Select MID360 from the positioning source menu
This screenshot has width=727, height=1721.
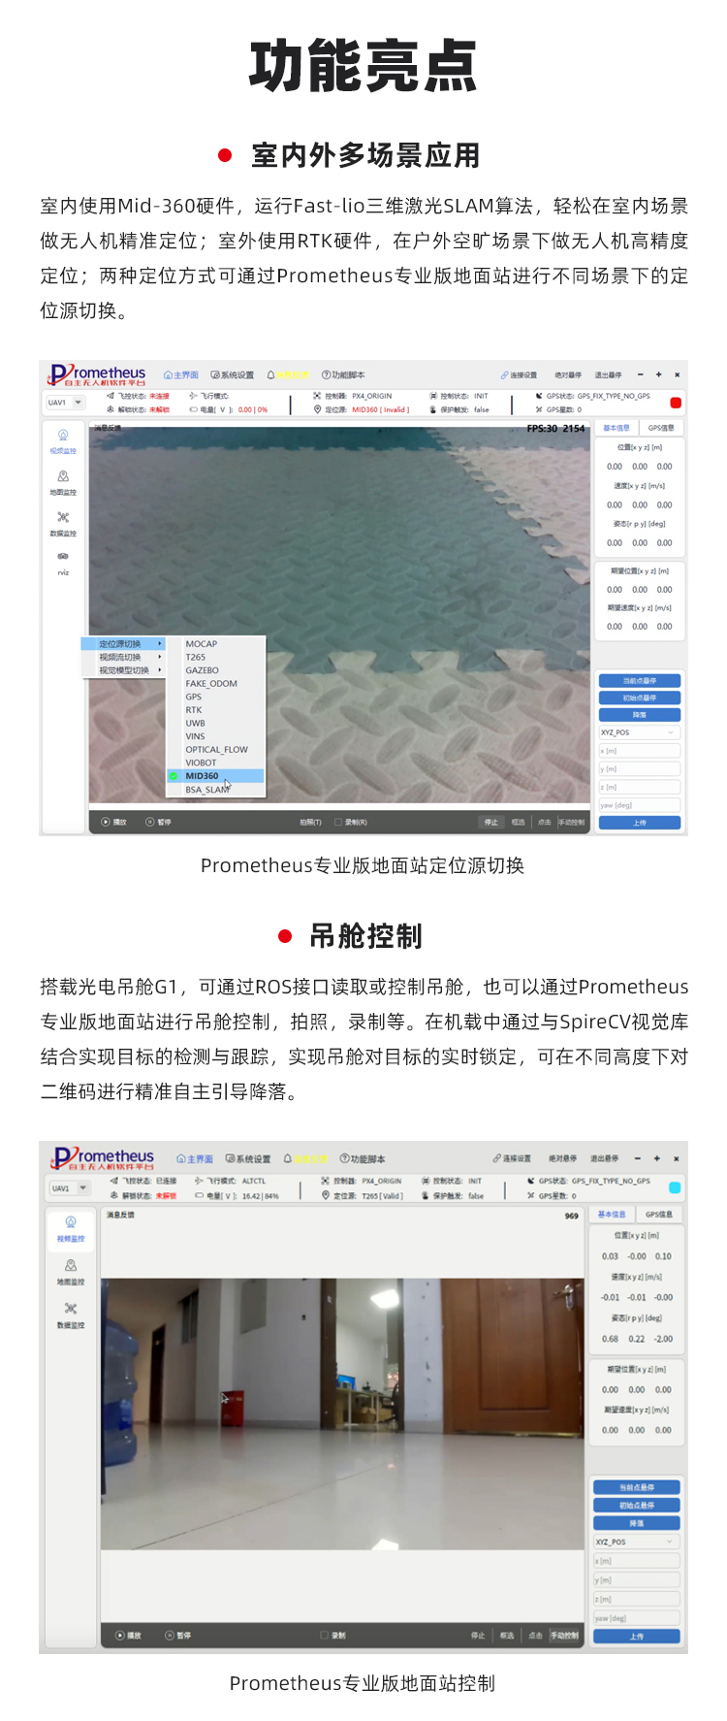pos(215,776)
